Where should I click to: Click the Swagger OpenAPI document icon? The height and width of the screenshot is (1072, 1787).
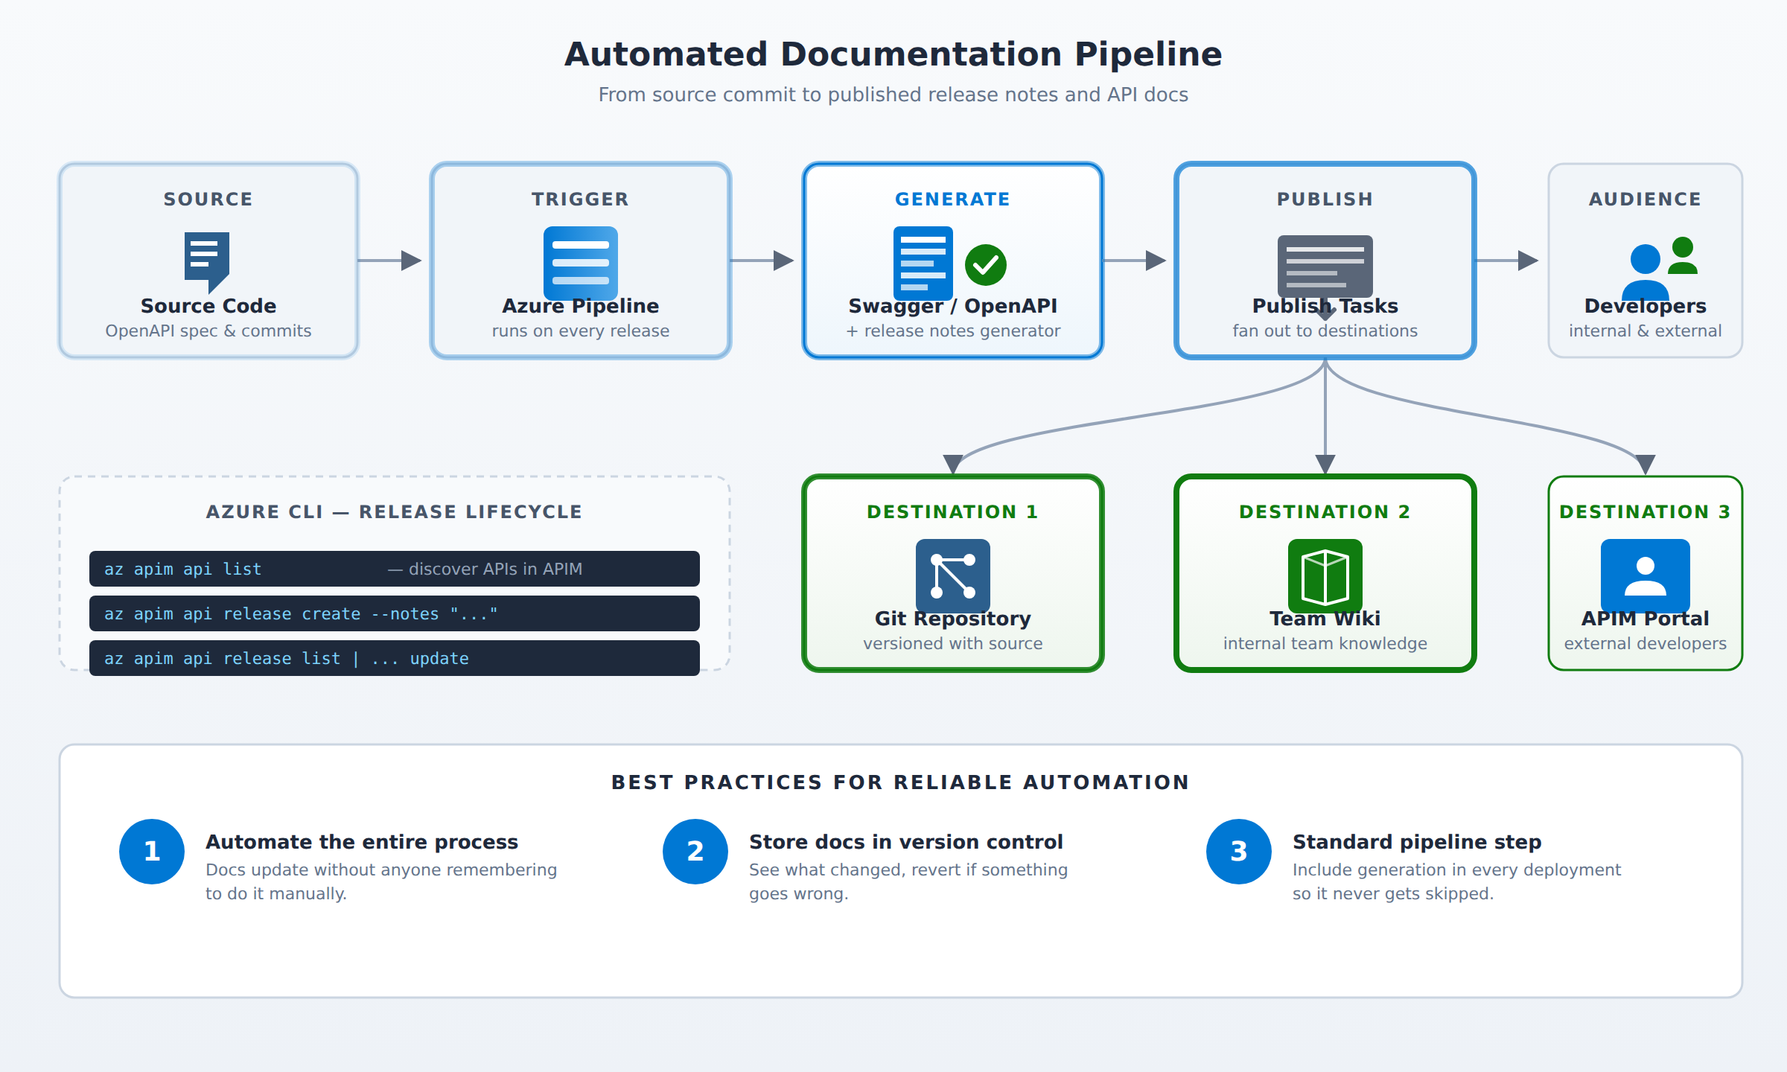923,264
